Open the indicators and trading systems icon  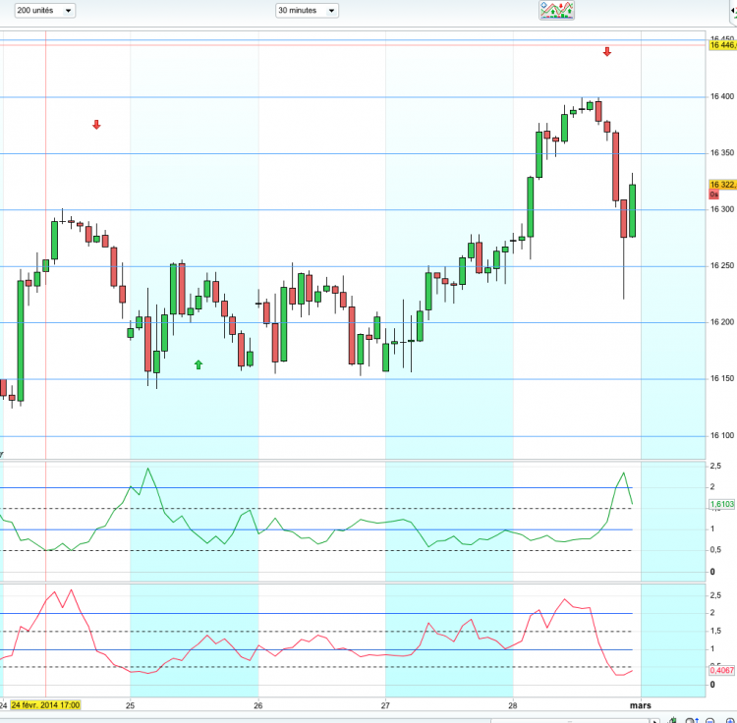[556, 11]
